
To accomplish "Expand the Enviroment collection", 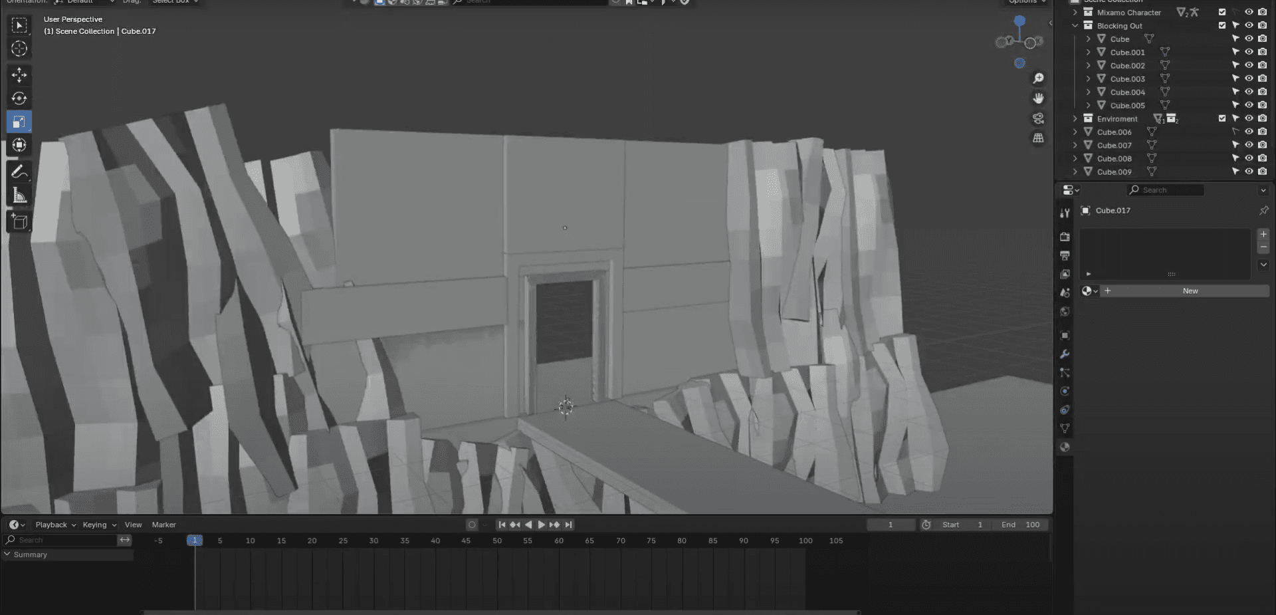I will [1075, 118].
